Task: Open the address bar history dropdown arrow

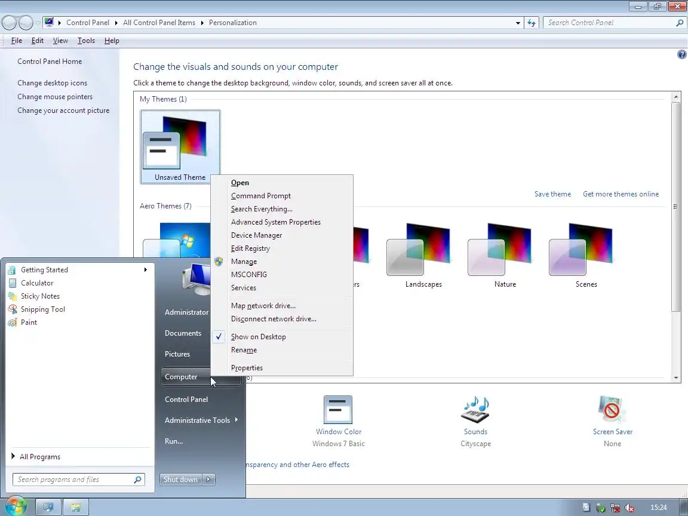Action: 518,23
